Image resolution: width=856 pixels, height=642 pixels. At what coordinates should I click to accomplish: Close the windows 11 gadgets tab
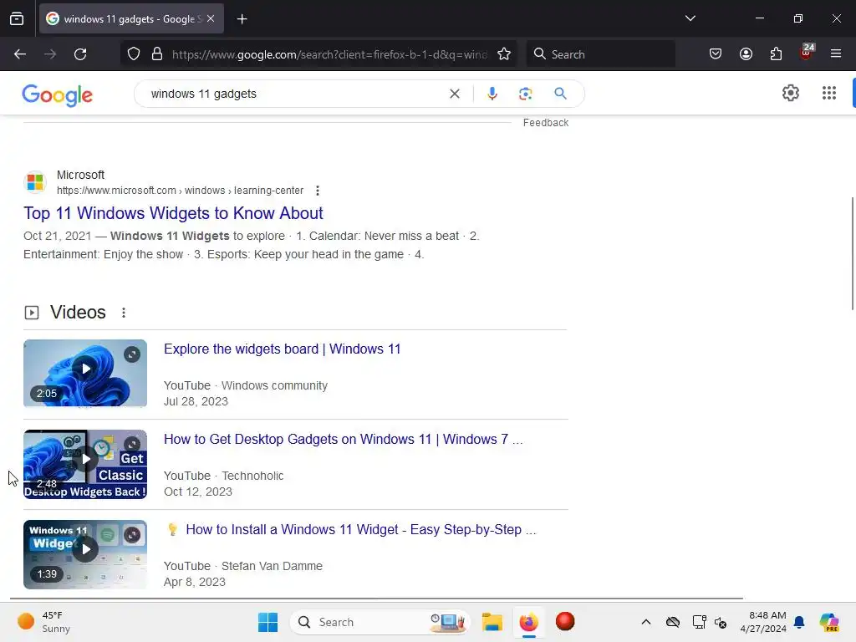[211, 18]
